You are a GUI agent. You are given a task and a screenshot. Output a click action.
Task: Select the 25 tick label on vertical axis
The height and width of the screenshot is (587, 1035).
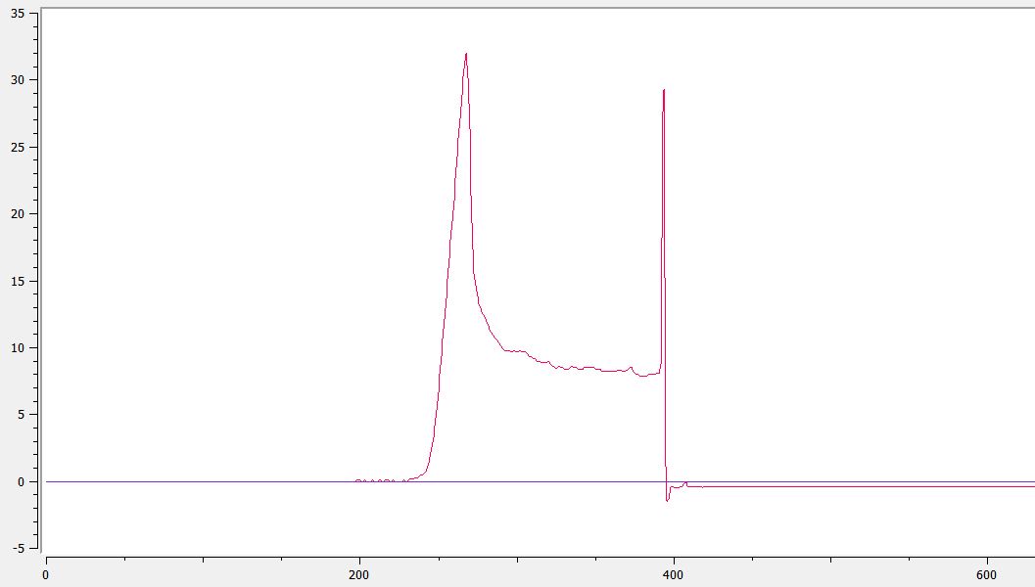coord(19,147)
